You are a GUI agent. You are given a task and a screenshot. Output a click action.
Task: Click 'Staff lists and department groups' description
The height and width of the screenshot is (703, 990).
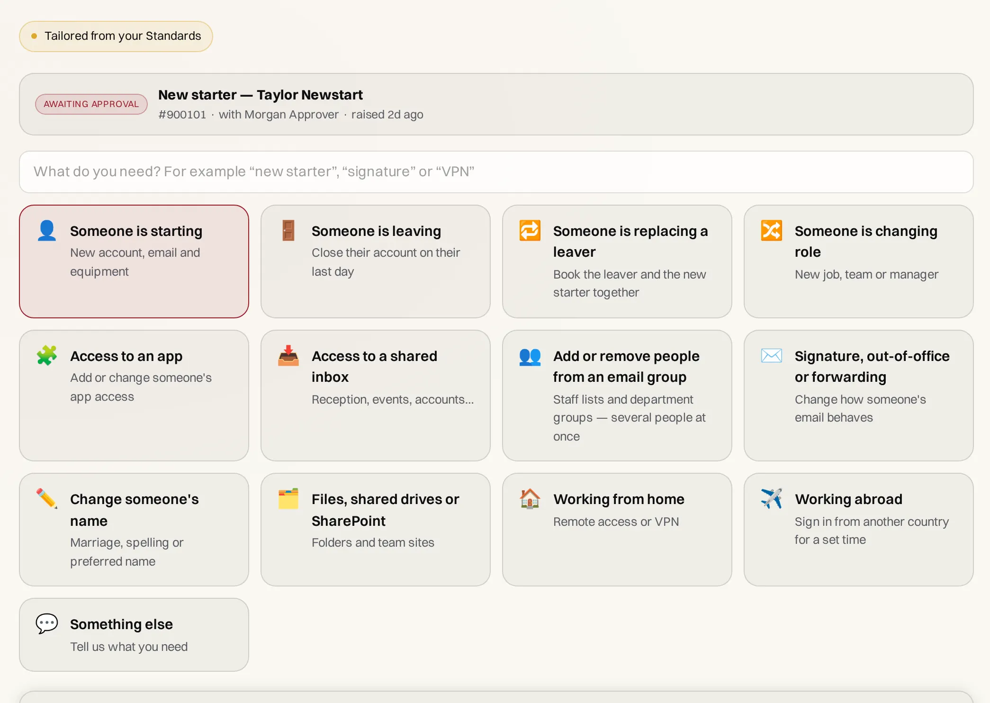[x=630, y=417]
